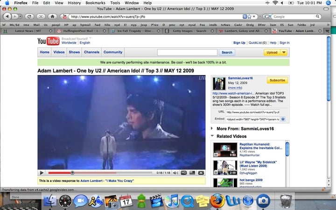
Task: Expand the video player with the up-arrow button
Action: (201, 173)
